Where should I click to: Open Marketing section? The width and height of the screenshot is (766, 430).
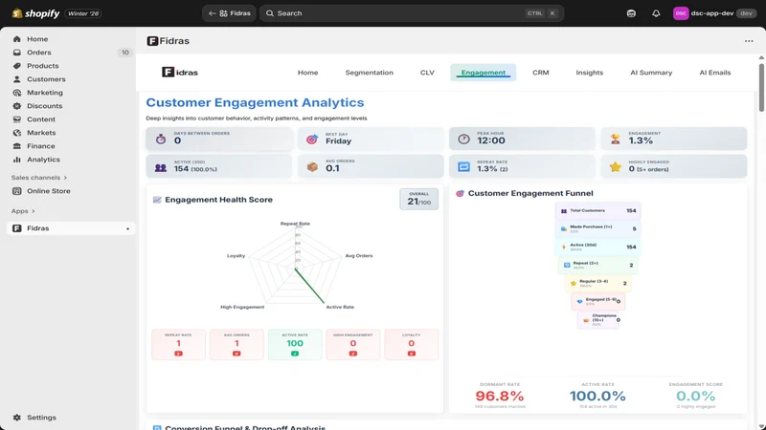pyautogui.click(x=44, y=93)
